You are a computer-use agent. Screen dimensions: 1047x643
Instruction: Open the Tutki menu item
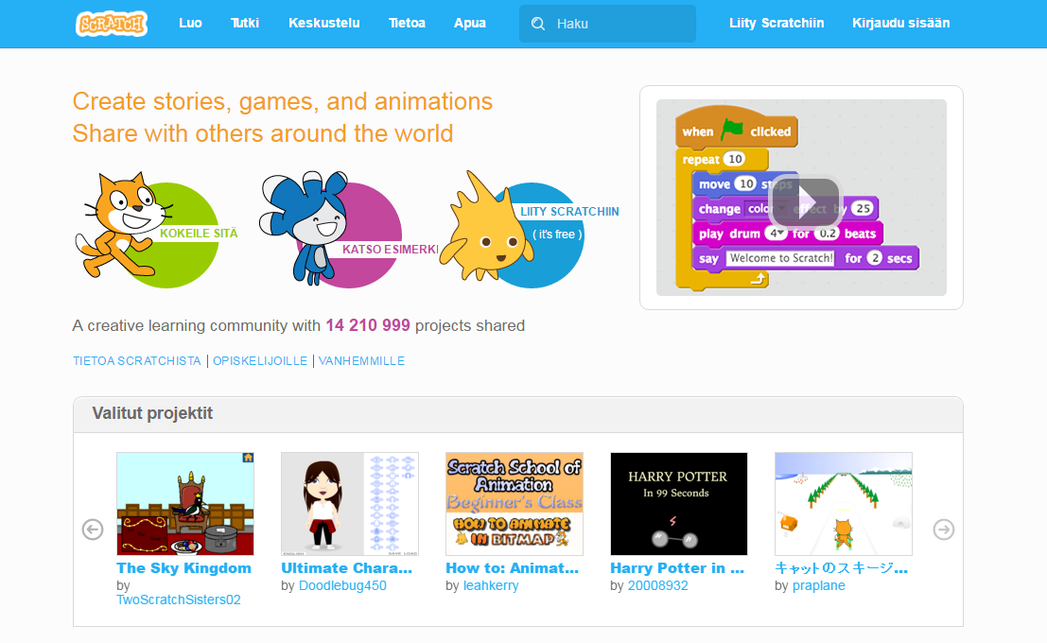pyautogui.click(x=245, y=24)
